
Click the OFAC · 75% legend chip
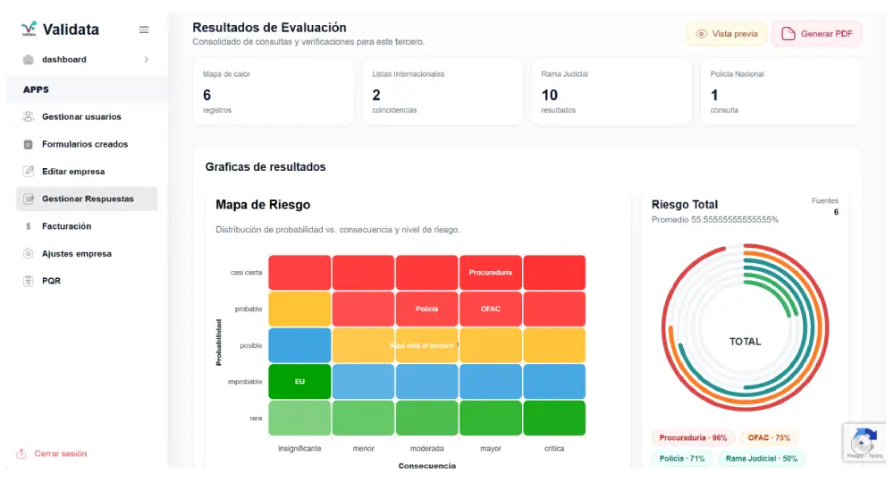[x=769, y=438]
